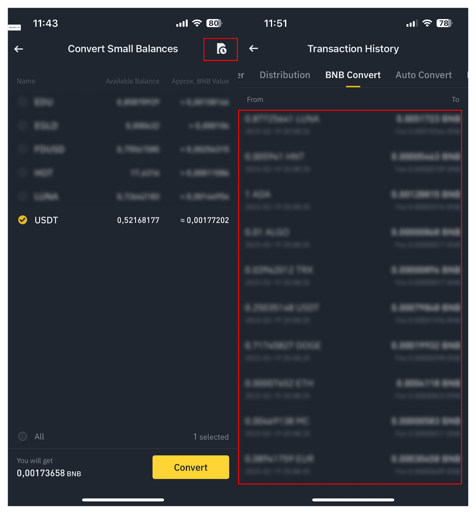
Task: Tap the Wi-Fi icon in left status bar
Action: pyautogui.click(x=197, y=23)
